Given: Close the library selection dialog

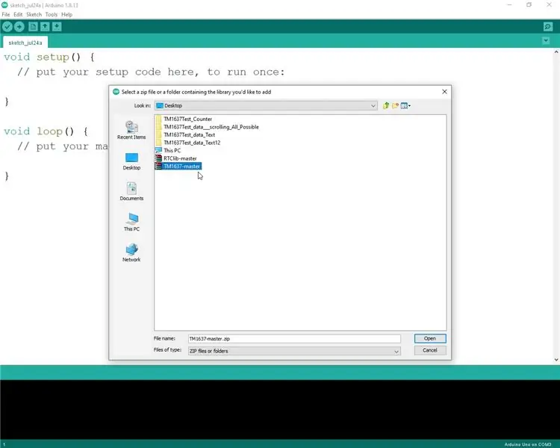Looking at the screenshot, I should (x=444, y=92).
